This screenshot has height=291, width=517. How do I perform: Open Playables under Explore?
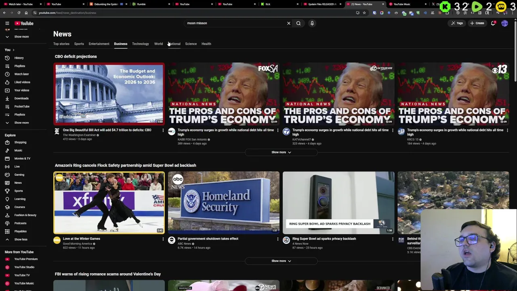(x=20, y=231)
